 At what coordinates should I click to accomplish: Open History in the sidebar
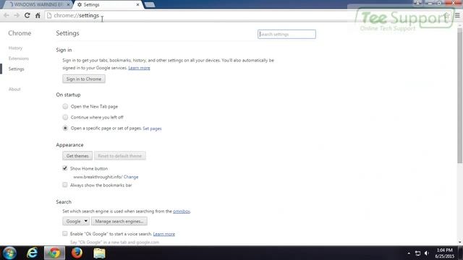click(15, 48)
